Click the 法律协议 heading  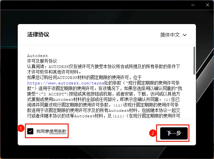point(38,34)
